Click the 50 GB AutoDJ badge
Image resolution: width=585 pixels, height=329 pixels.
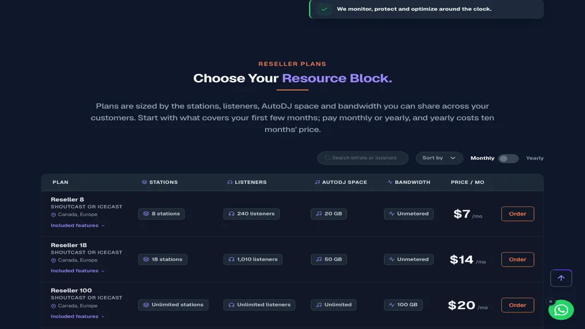click(328, 259)
